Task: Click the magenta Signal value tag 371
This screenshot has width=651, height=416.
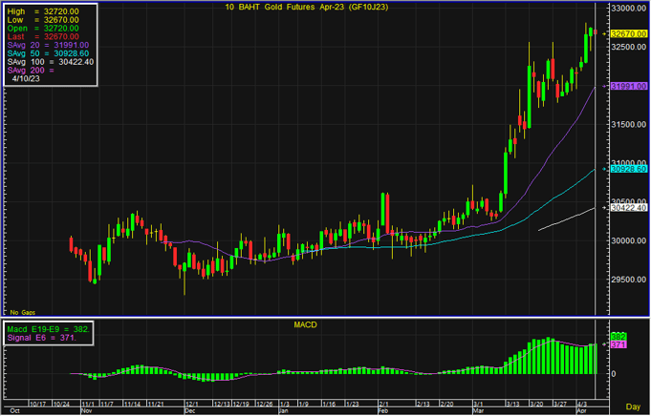Action: coord(618,344)
